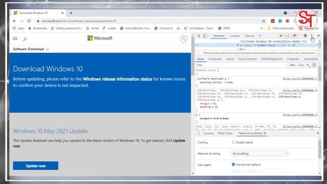The width and height of the screenshot is (327, 184).
Task: Open the Layout pane tab
Action: 230,59
